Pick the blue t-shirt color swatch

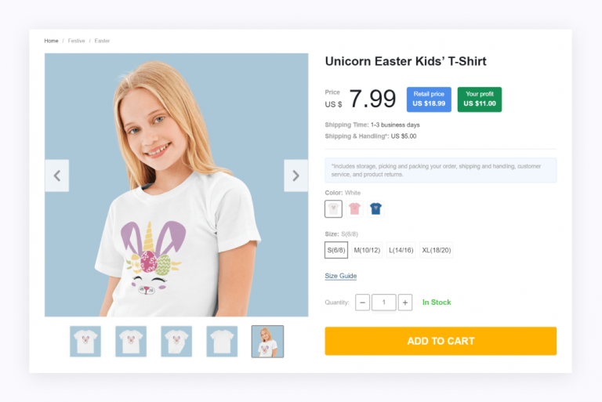pos(375,209)
